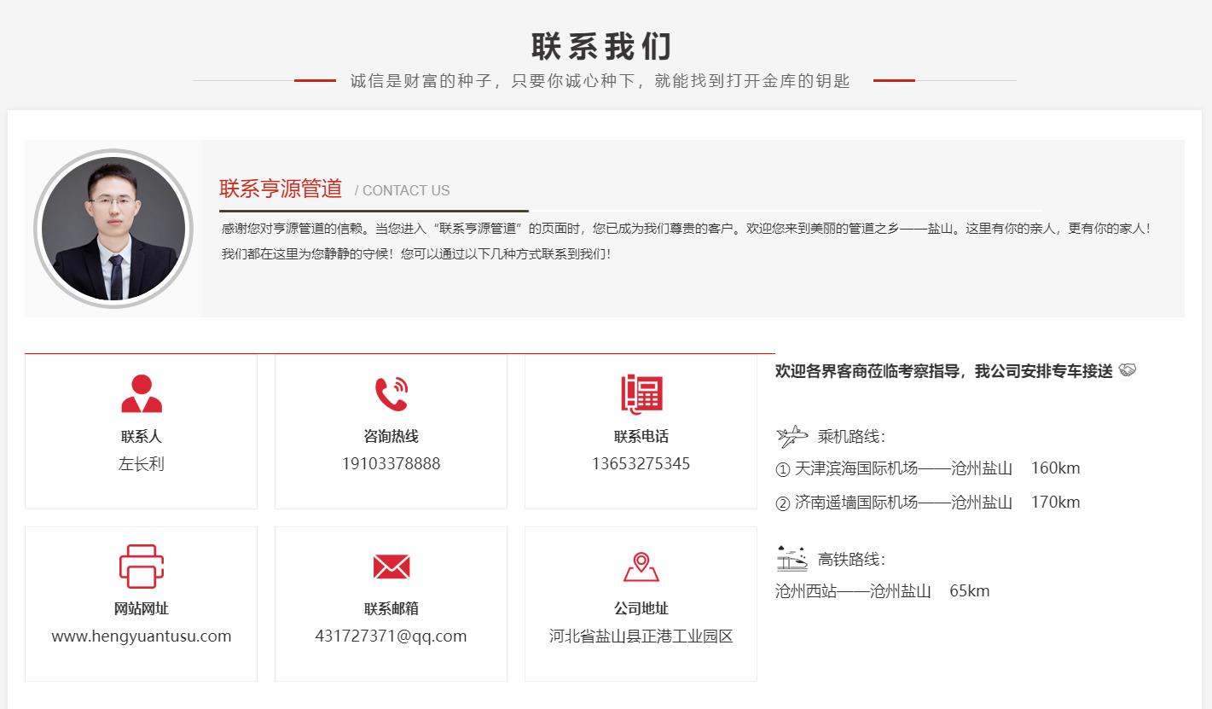The image size is (1212, 709).
Task: Open the www.hengyuantusu.com website link
Action: 142,636
